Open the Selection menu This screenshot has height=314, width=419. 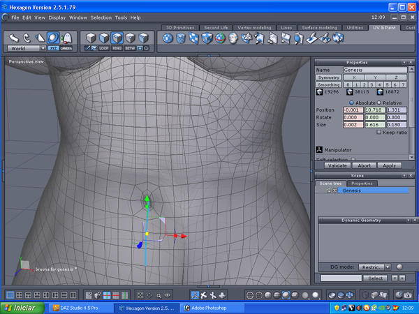(x=101, y=17)
